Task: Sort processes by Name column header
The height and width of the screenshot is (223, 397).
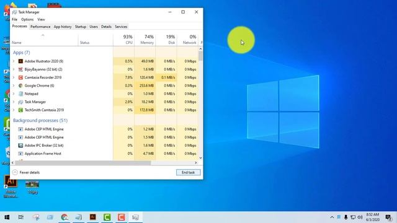Action: pyautogui.click(x=44, y=40)
